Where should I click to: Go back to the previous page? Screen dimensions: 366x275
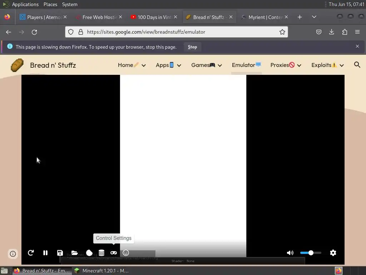(9, 32)
